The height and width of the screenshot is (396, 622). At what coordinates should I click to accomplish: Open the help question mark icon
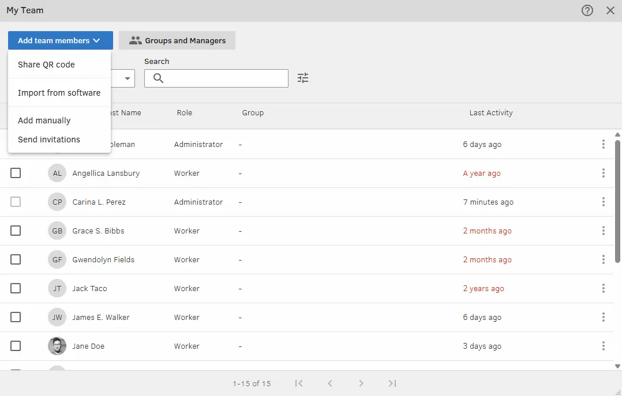tap(587, 10)
